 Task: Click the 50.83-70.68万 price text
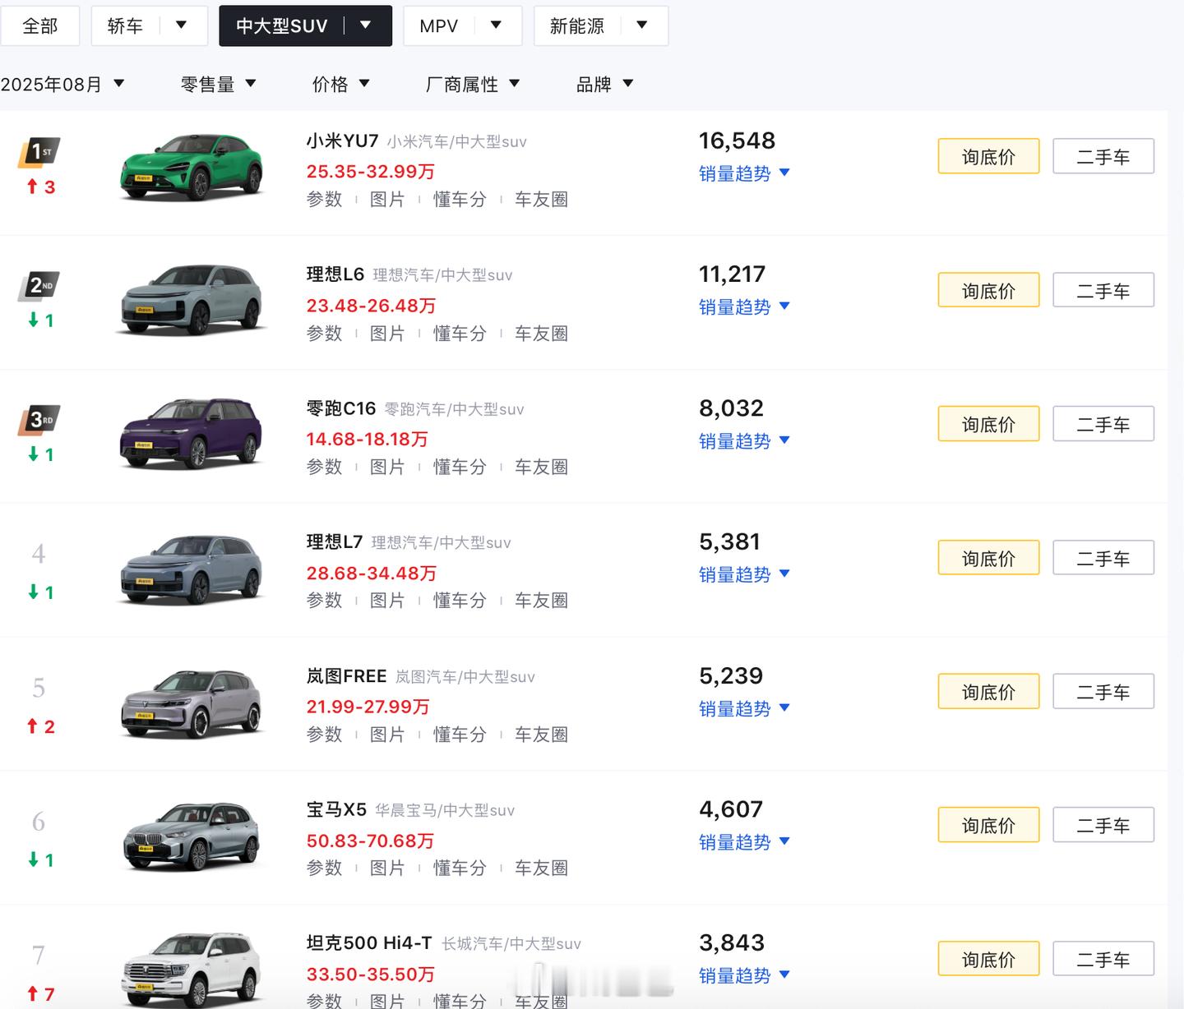coord(370,841)
